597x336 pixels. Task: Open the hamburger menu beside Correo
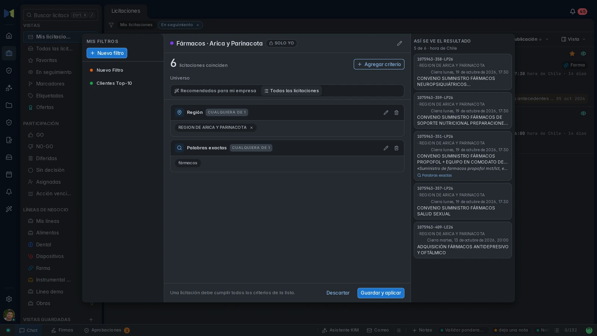[399, 330]
